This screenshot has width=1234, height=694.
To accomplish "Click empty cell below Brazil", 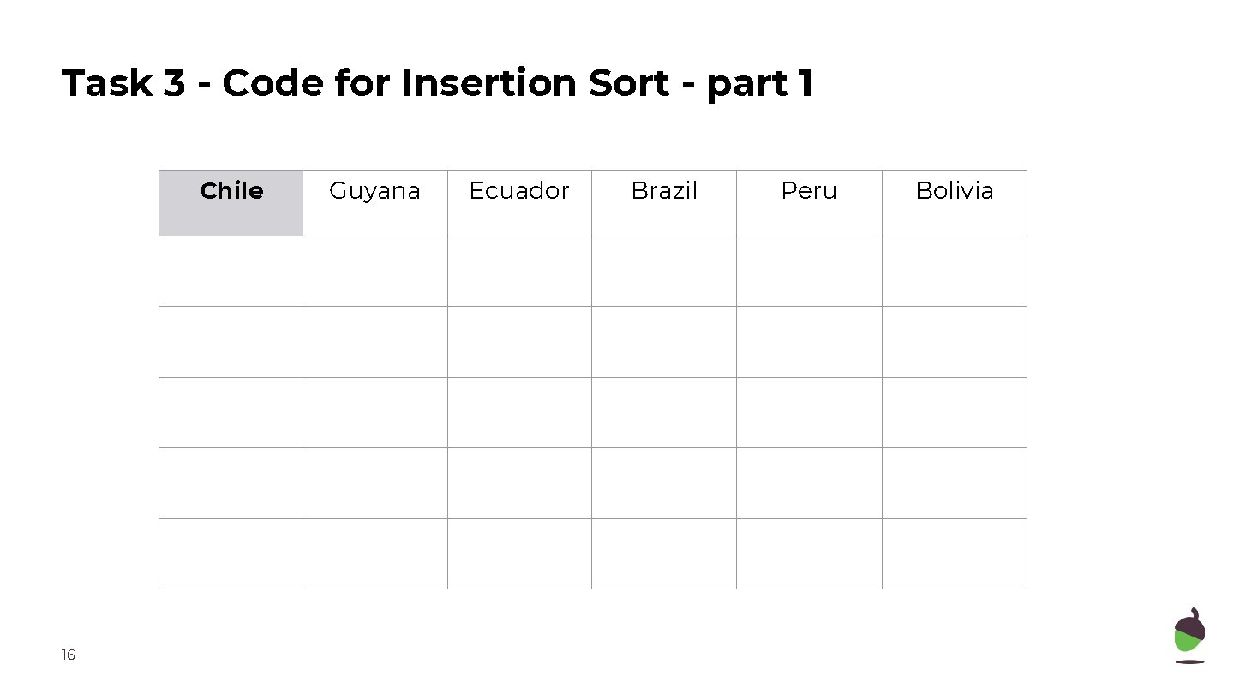I will click(664, 271).
